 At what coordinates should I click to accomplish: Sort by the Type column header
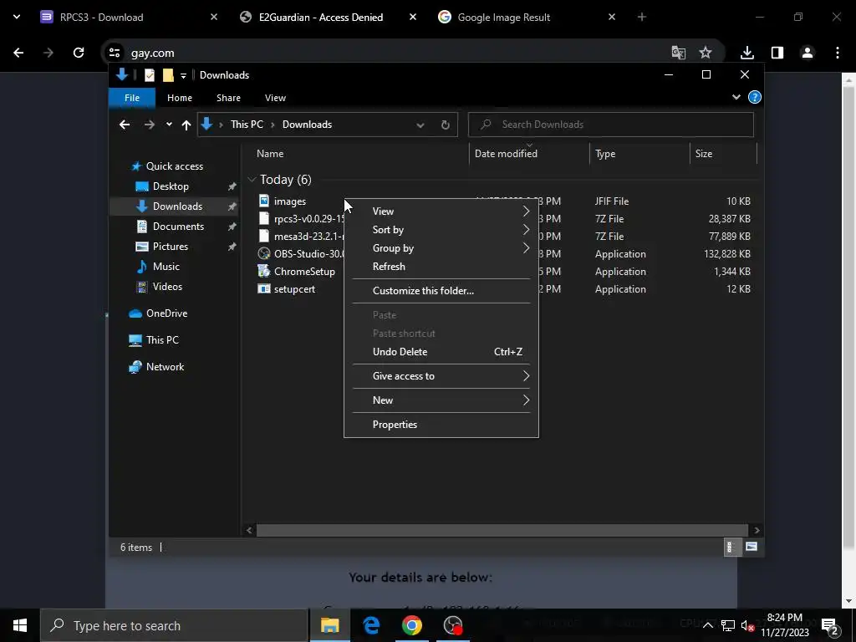point(639,154)
